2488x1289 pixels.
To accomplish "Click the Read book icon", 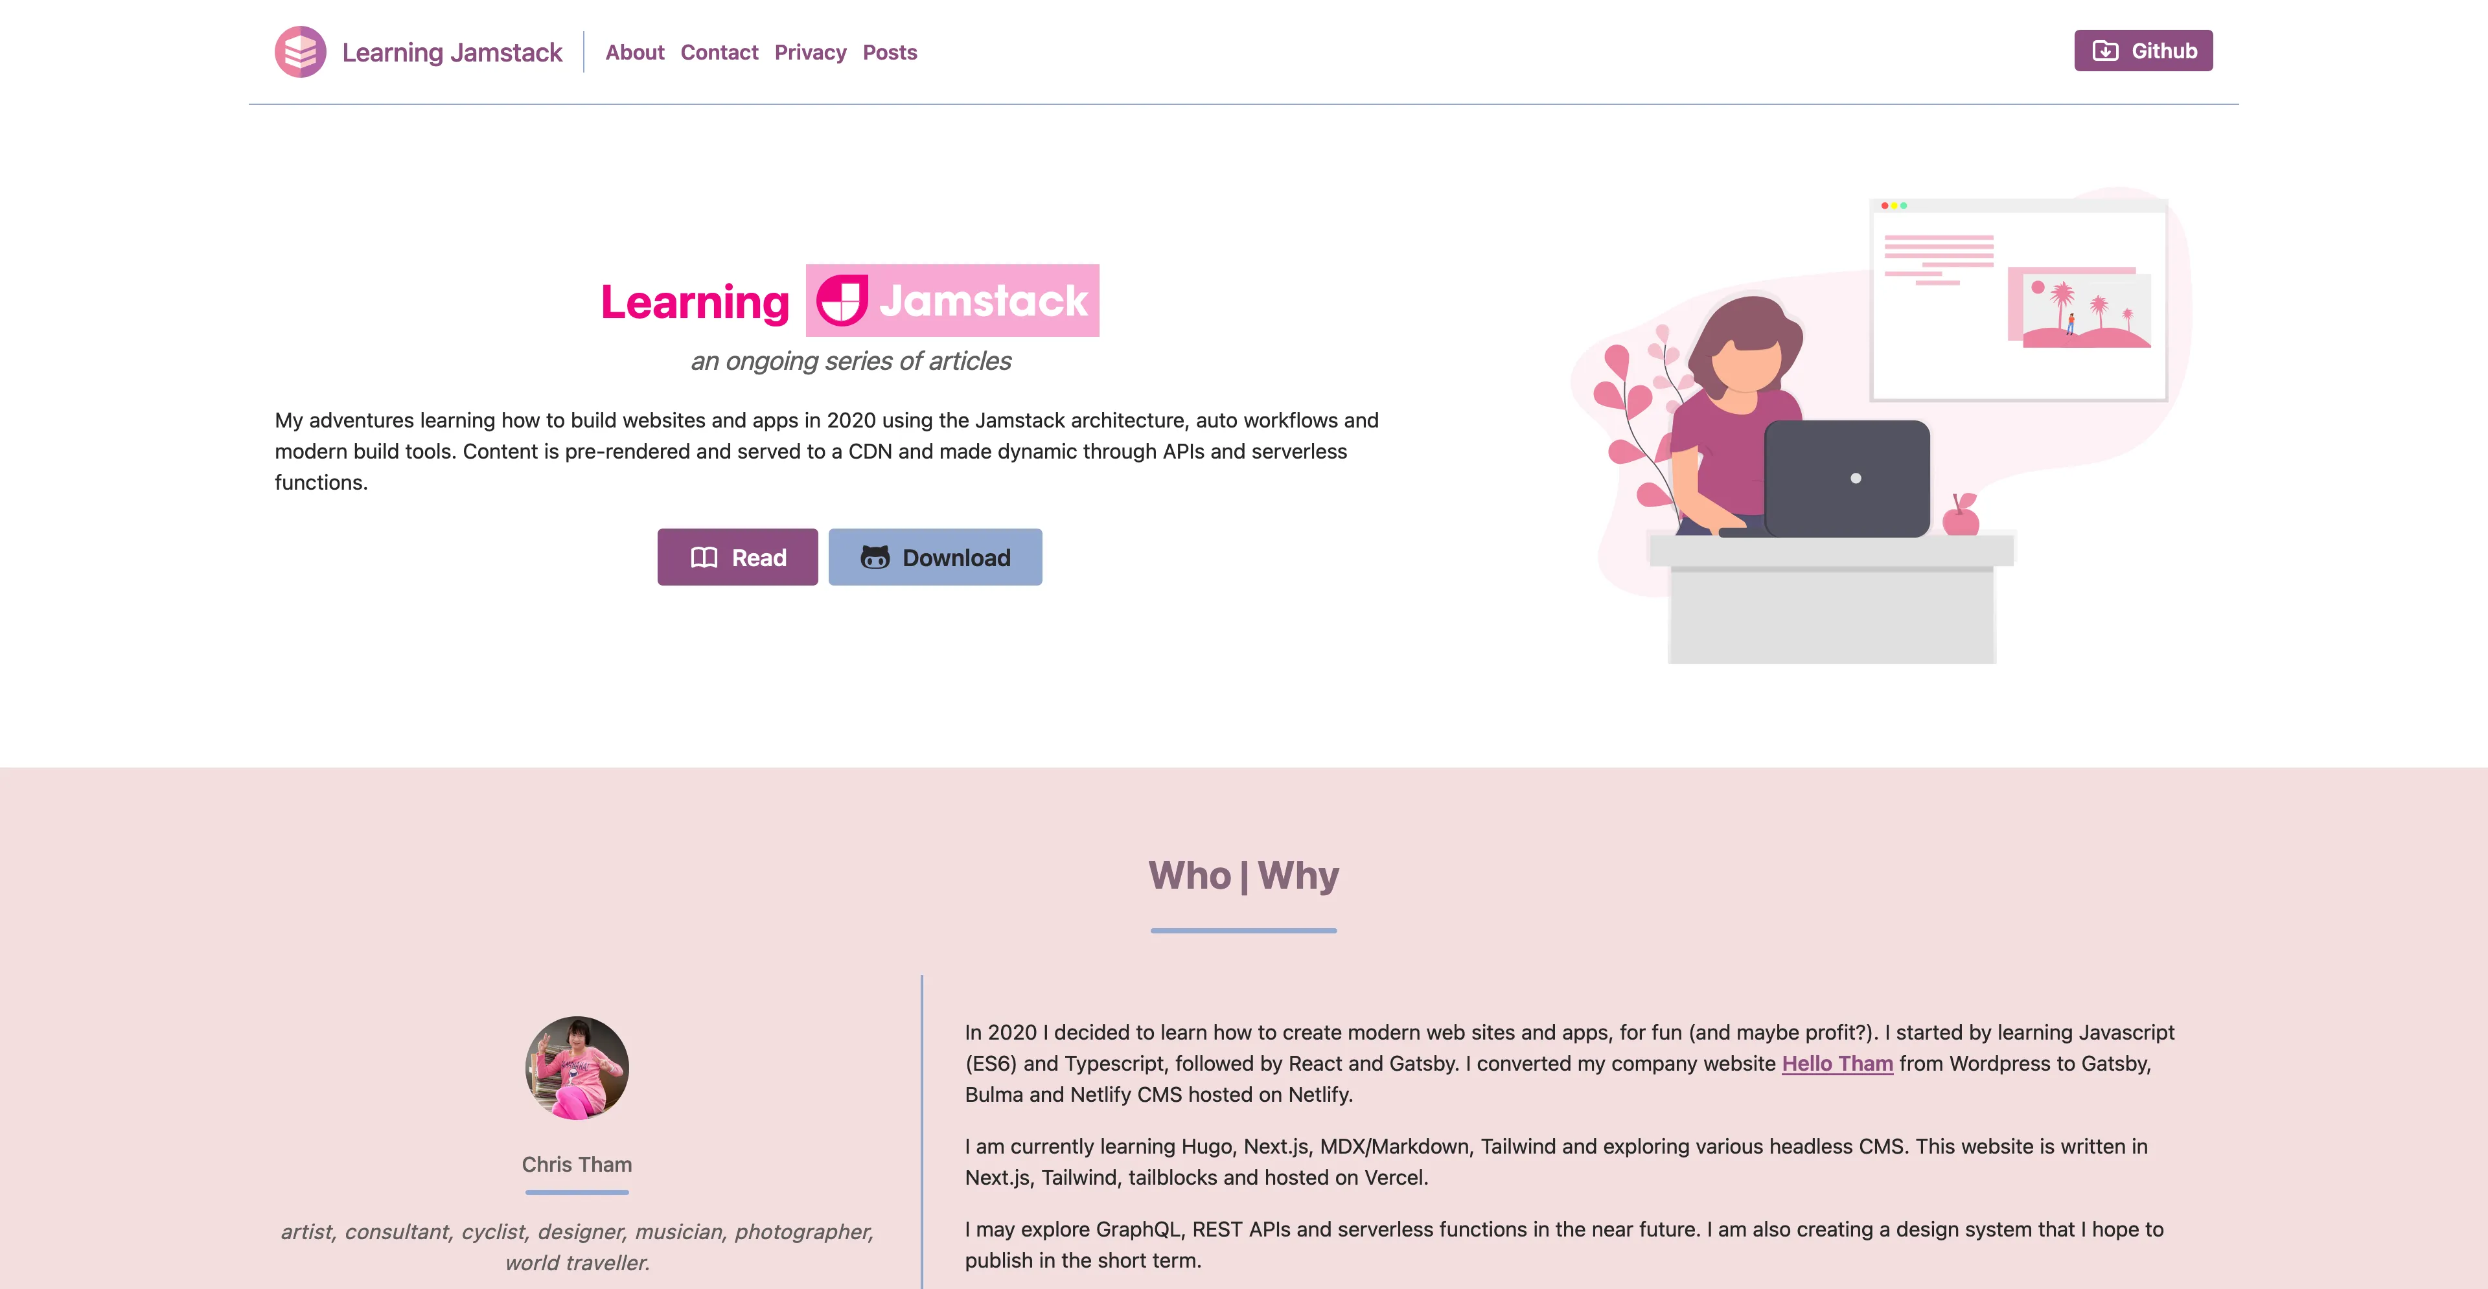I will pyautogui.click(x=702, y=556).
